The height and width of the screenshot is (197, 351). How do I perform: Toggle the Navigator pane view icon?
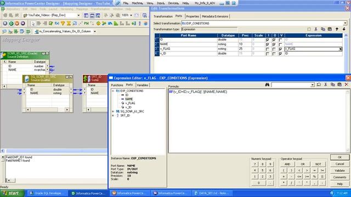86,15
